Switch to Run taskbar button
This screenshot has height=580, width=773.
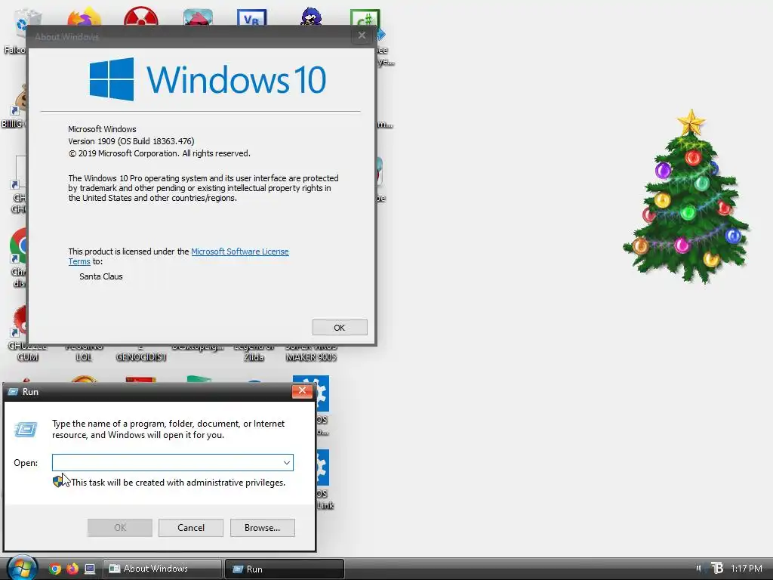pyautogui.click(x=284, y=569)
